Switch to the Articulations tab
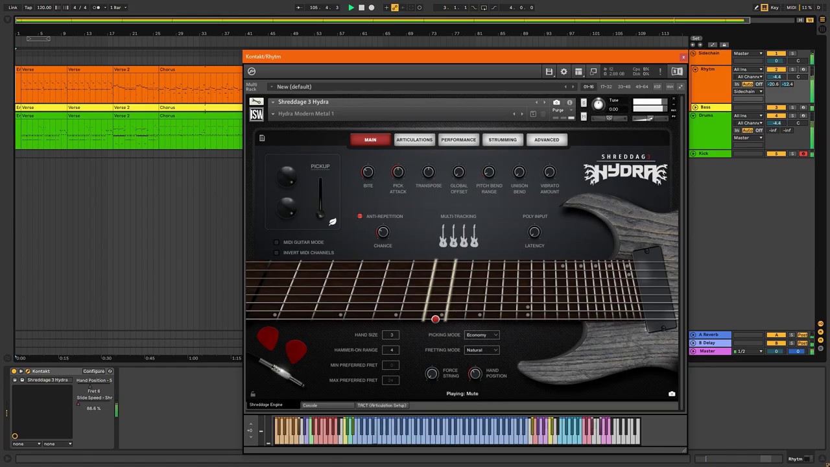Image resolution: width=830 pixels, height=467 pixels. click(414, 140)
